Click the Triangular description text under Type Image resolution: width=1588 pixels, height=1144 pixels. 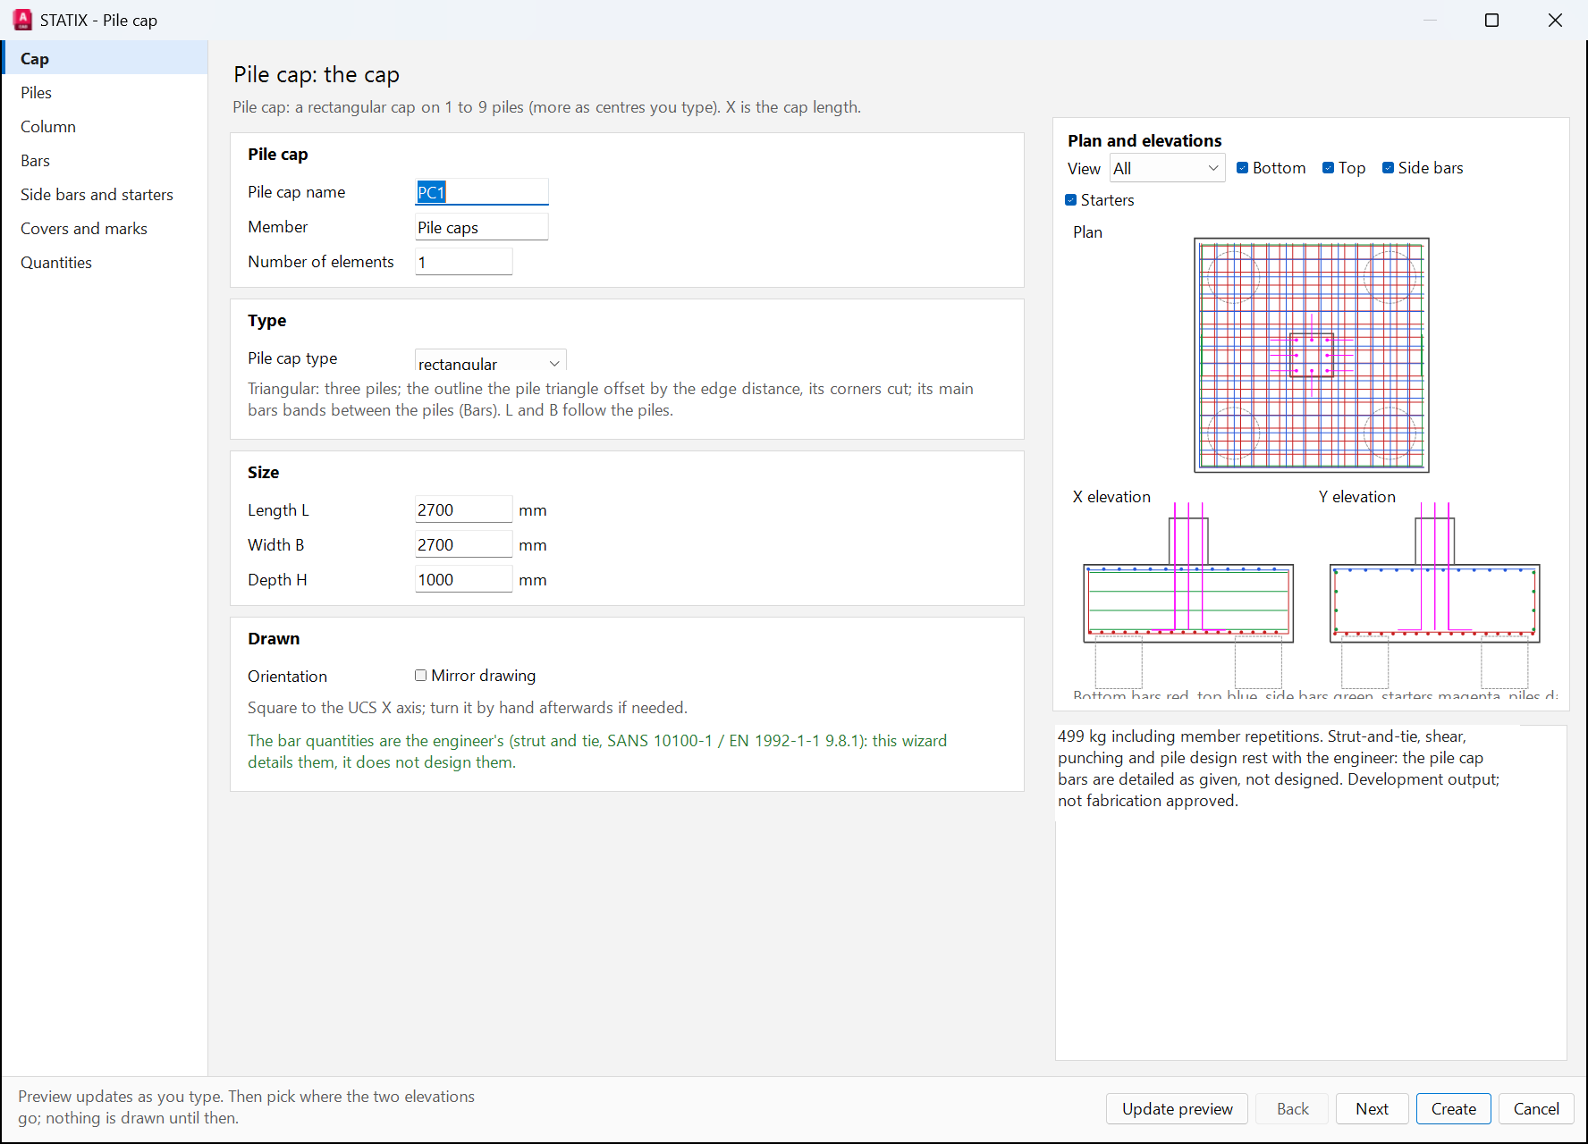[611, 400]
